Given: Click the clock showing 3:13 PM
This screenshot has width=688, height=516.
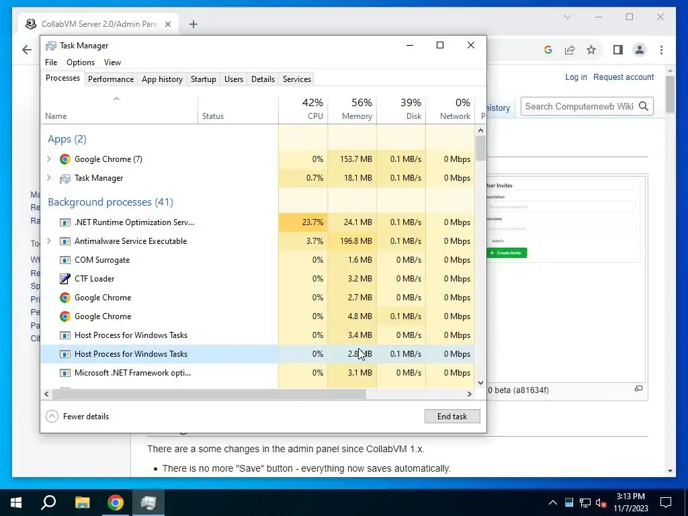Looking at the screenshot, I should (630, 497).
